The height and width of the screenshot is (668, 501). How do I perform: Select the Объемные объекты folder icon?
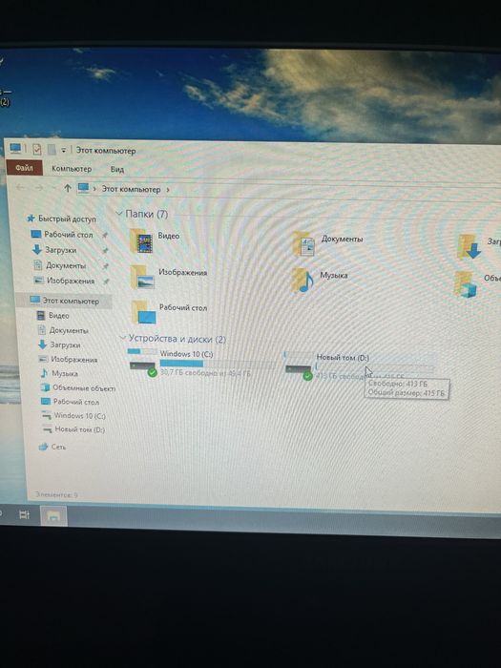coord(466,284)
